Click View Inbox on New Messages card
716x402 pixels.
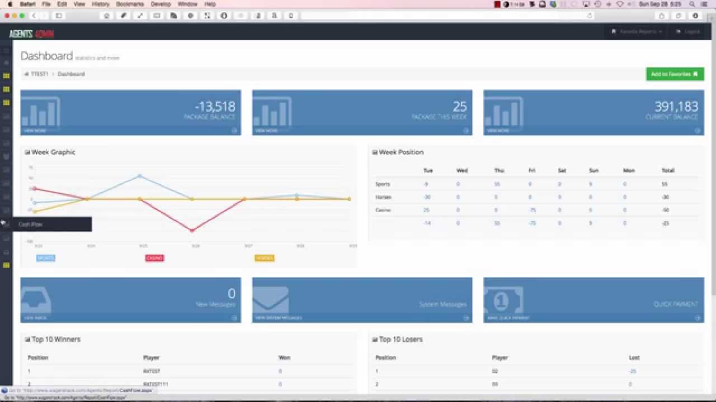35,318
